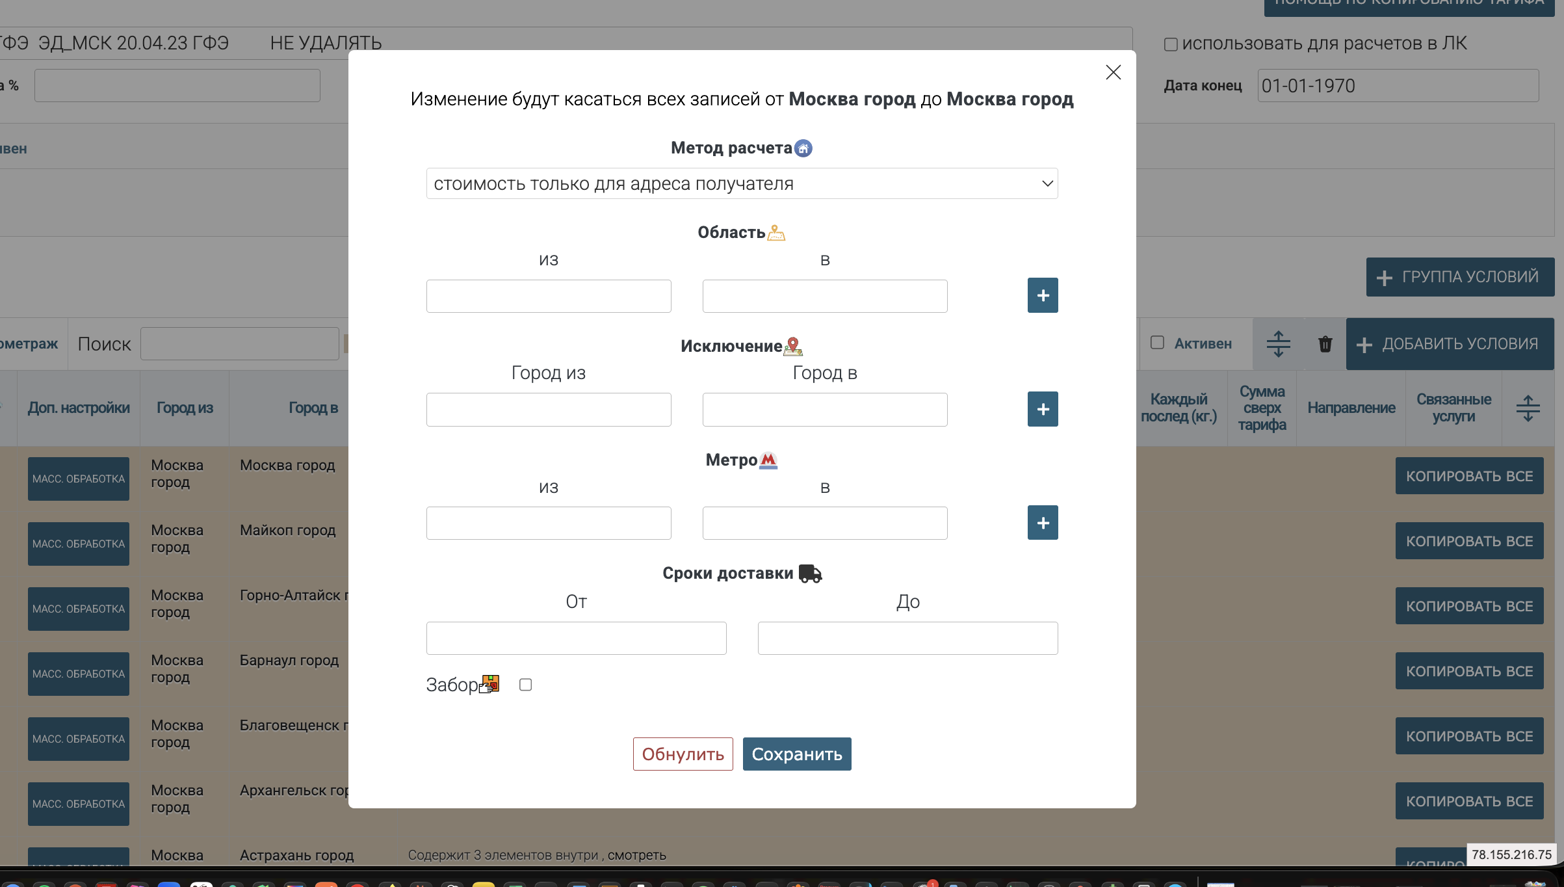This screenshot has width=1564, height=887.
Task: Click Направление column header
Action: coord(1351,408)
